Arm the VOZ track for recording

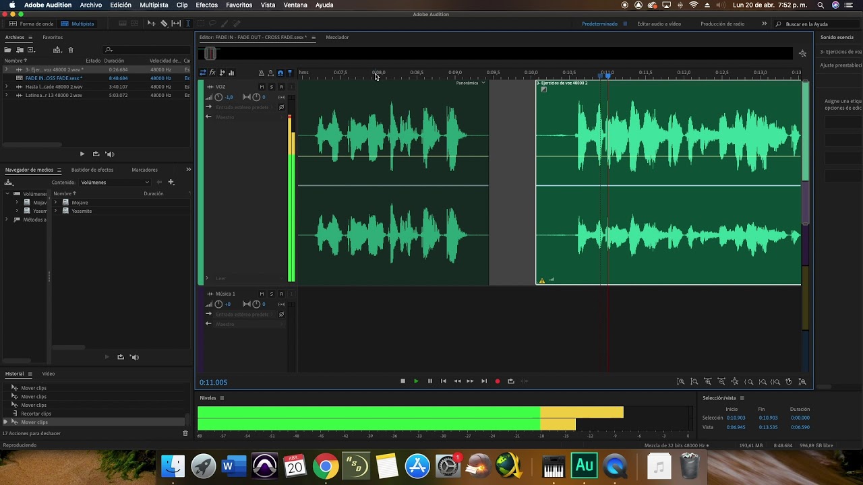(281, 87)
